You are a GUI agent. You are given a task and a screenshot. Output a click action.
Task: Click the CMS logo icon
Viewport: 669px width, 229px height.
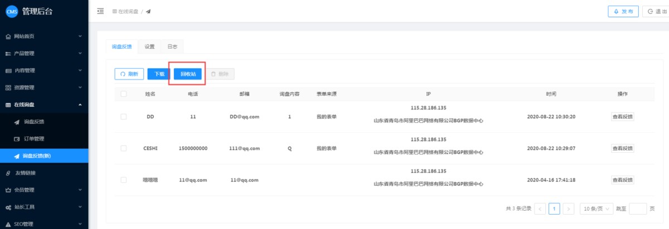click(12, 12)
